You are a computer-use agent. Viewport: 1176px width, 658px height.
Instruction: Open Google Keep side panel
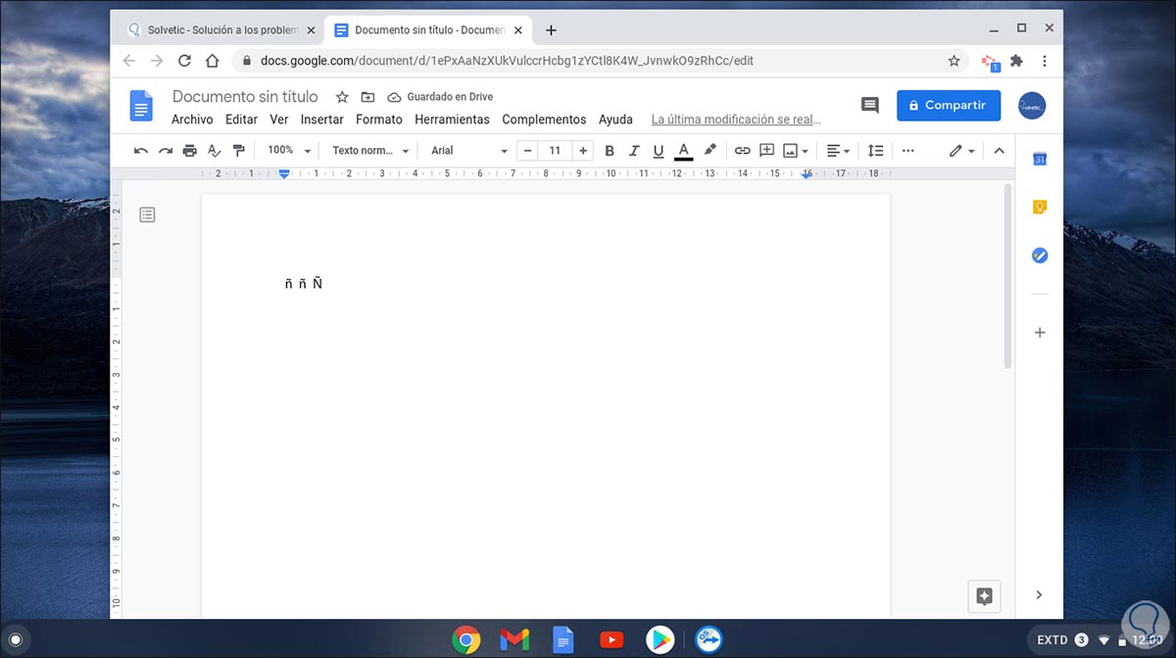coord(1040,207)
